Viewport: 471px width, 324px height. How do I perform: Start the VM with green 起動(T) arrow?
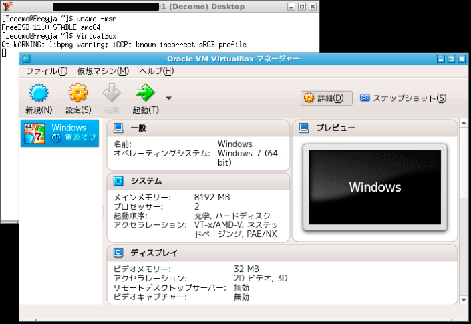pos(144,93)
